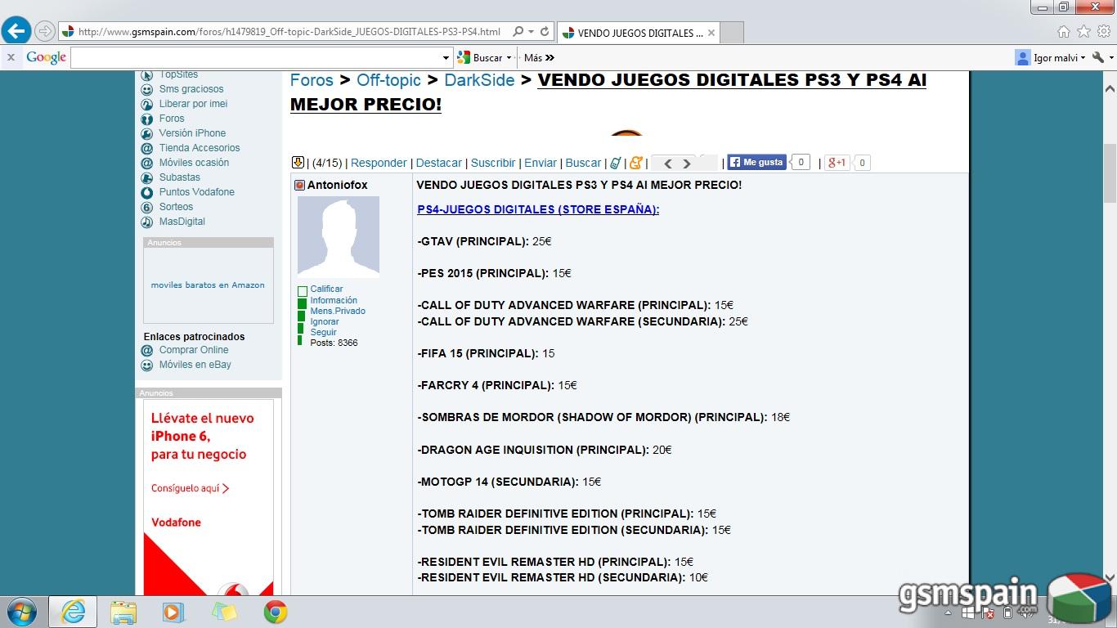Click the Buscar link in thread toolbar
The height and width of the screenshot is (628, 1117).
[583, 163]
